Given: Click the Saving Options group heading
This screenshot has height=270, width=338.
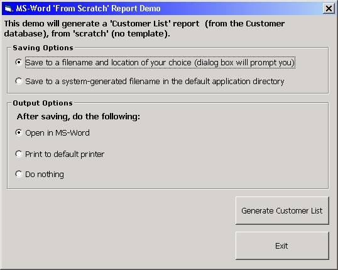Looking at the screenshot, I should point(43,48).
